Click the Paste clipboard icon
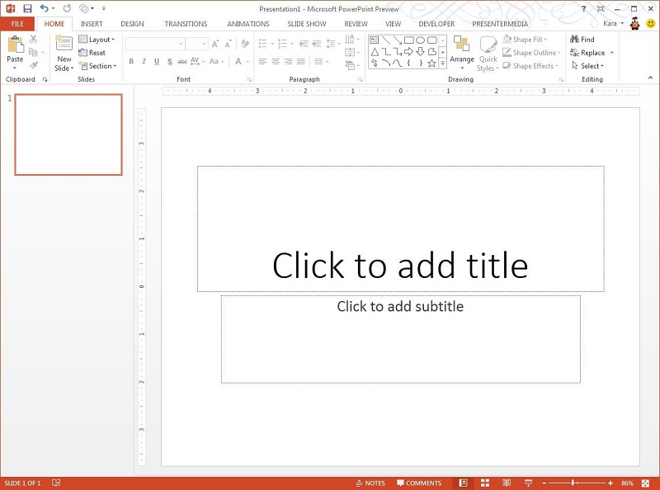The width and height of the screenshot is (660, 490). pyautogui.click(x=15, y=45)
